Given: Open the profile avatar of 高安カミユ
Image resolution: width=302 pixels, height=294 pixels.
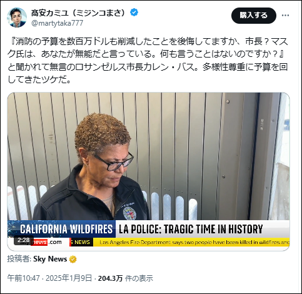Looking at the screenshot, I should point(17,18).
